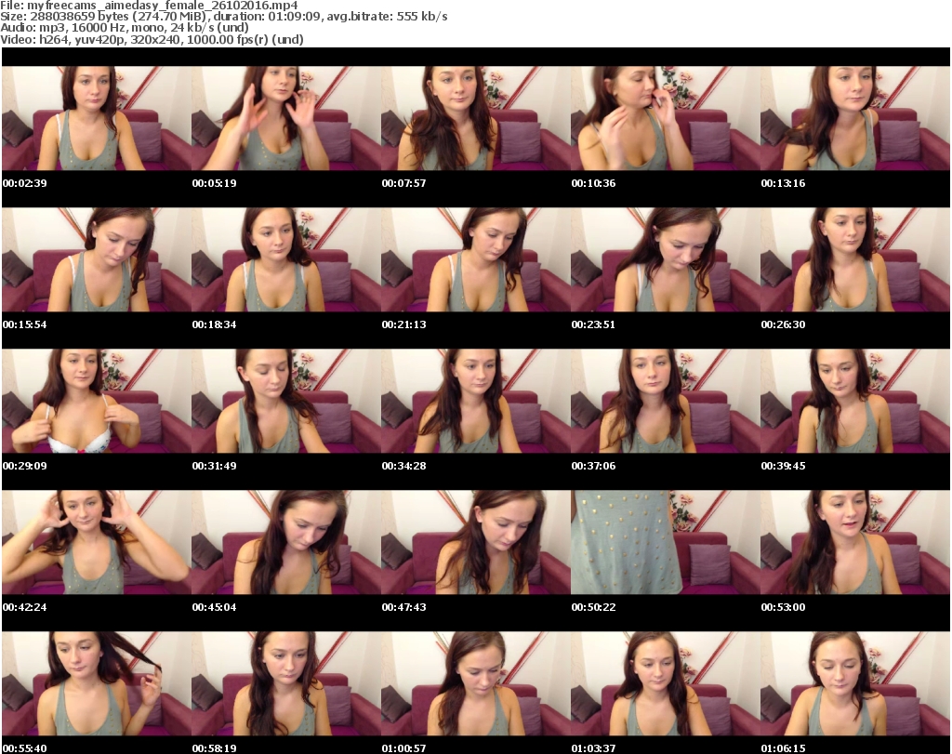Open the thumbnail marked 00:07:57

pos(475,118)
